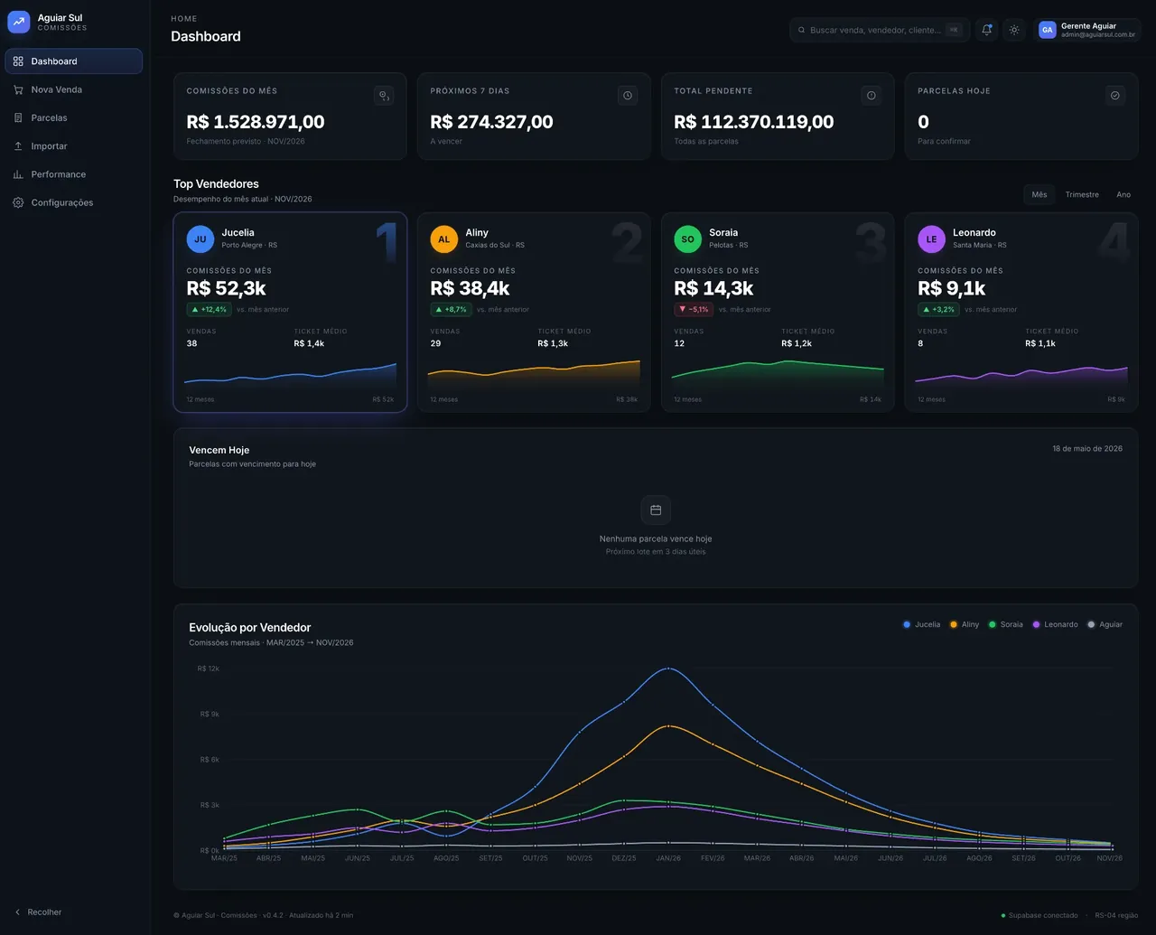The image size is (1156, 935).
Task: Click Jucelia's blue sparkline chart
Action: tap(290, 376)
